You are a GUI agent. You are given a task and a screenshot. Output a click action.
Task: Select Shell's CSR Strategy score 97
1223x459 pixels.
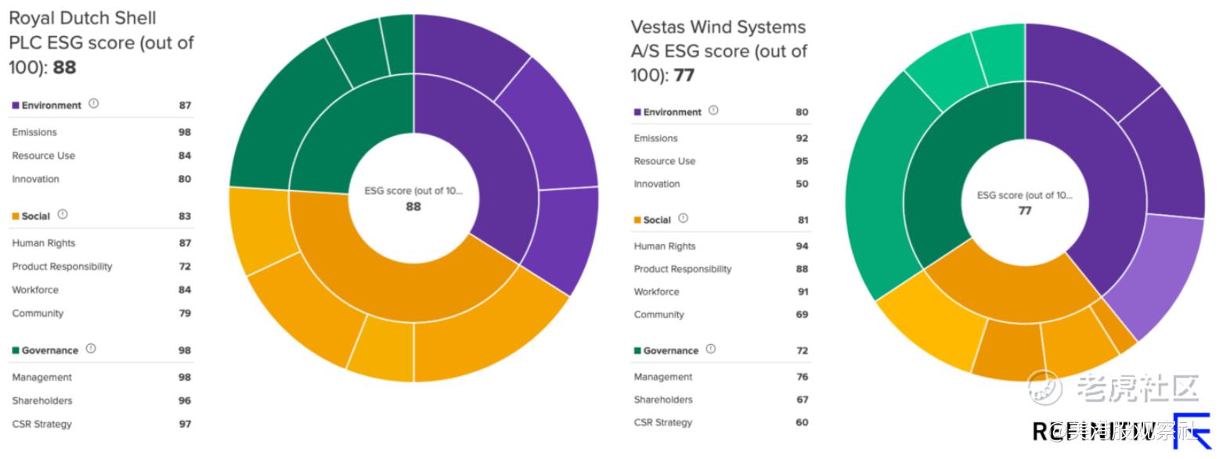pos(185,425)
